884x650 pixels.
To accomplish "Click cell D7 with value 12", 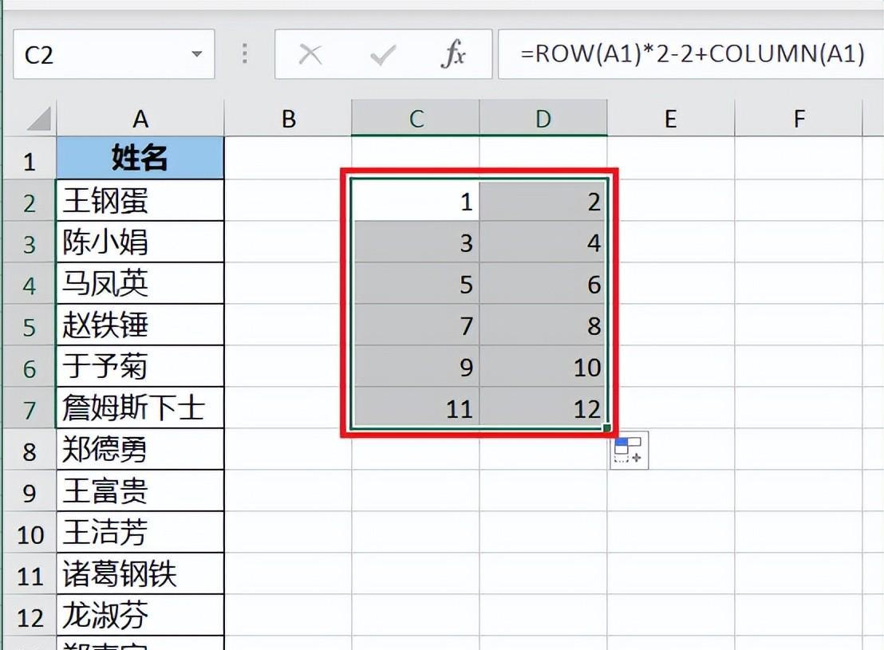I will (x=543, y=408).
